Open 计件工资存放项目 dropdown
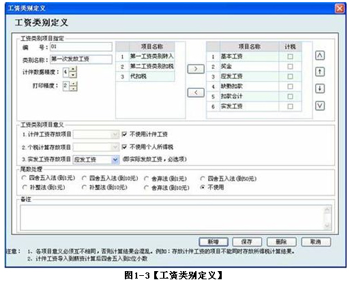The image size is (350, 282). [x=115, y=134]
